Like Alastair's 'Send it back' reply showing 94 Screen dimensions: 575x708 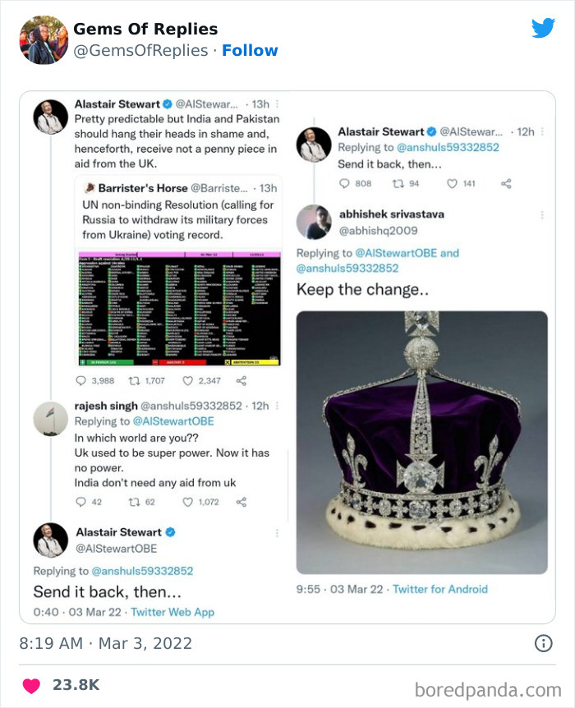pyautogui.click(x=398, y=182)
